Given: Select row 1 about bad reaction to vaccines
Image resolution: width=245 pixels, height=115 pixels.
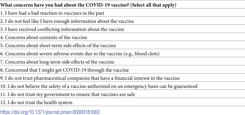Looking at the screenshot, I should point(123,13).
